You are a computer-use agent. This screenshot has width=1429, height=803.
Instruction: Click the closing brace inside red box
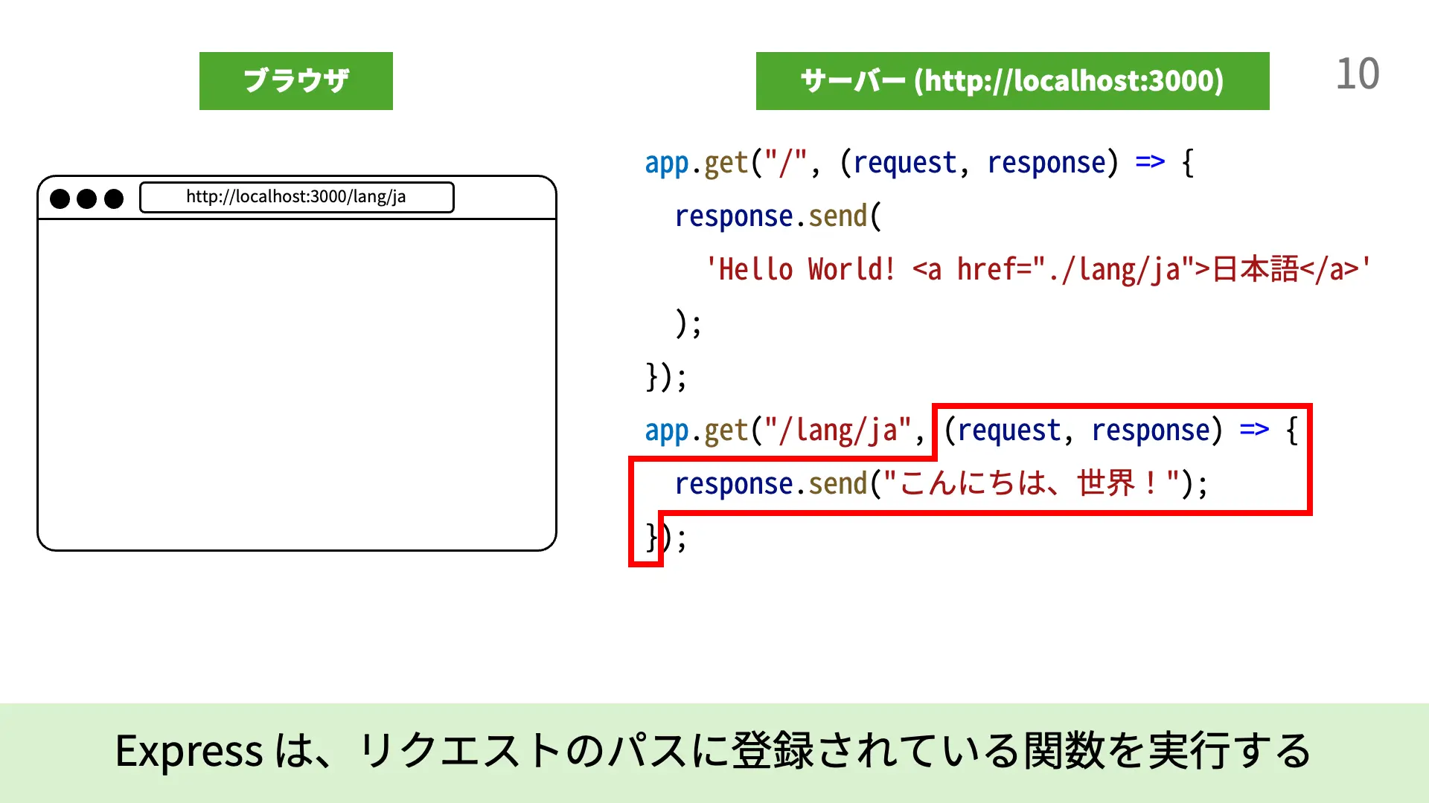(650, 538)
